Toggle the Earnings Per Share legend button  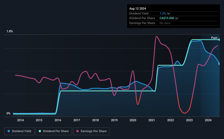pyautogui.click(x=91, y=131)
